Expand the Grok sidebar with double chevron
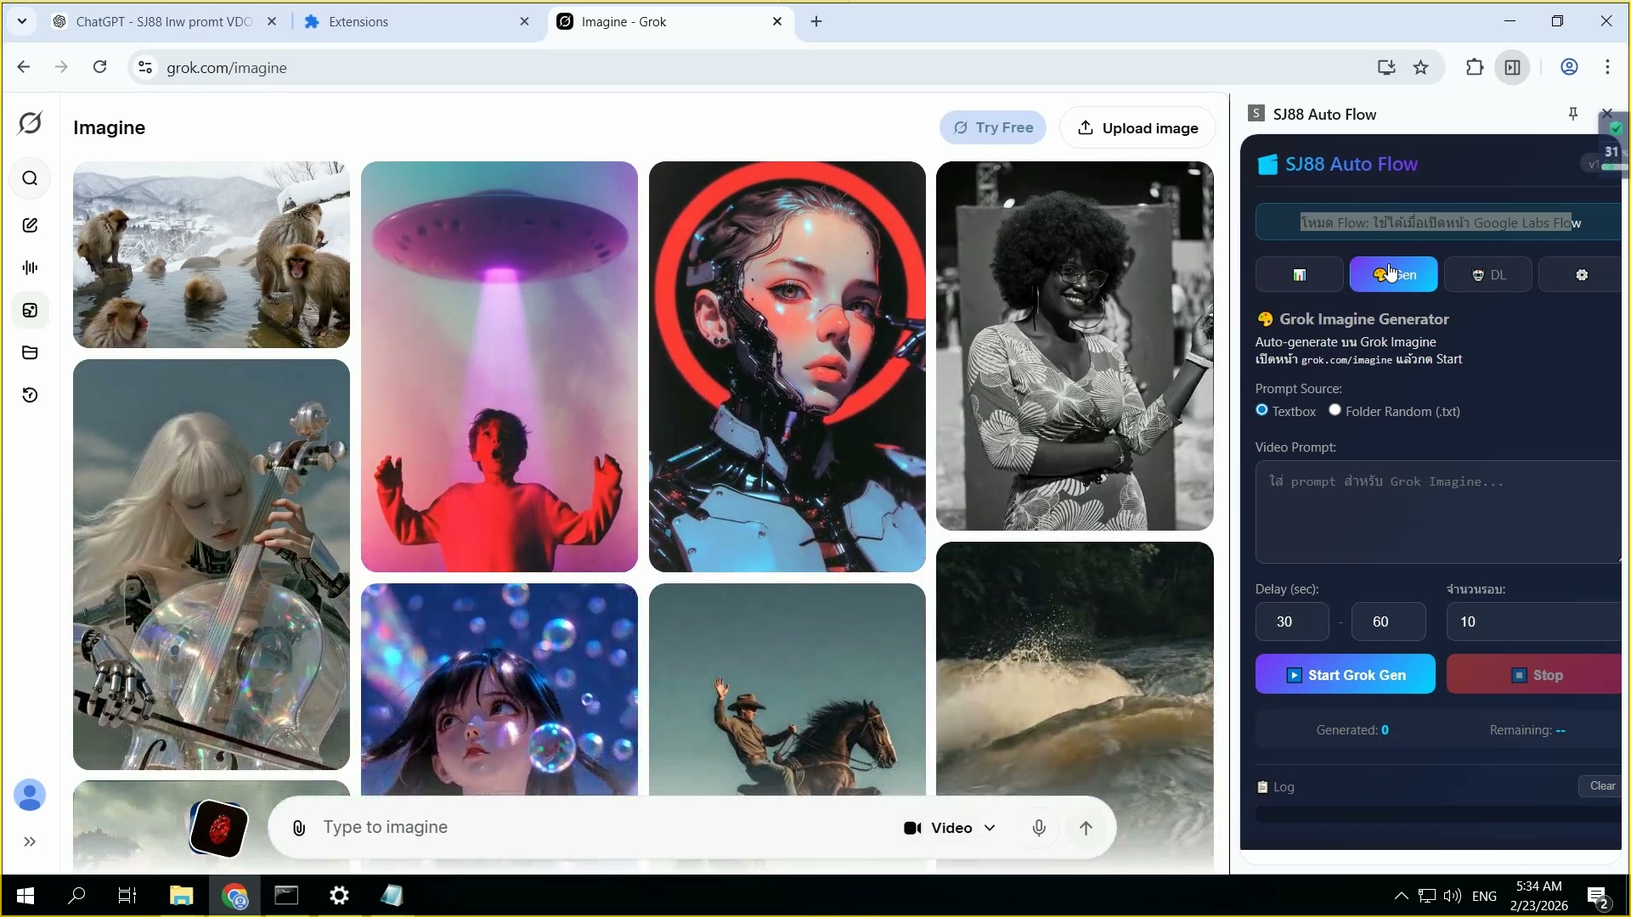The height and width of the screenshot is (917, 1631). point(30,841)
